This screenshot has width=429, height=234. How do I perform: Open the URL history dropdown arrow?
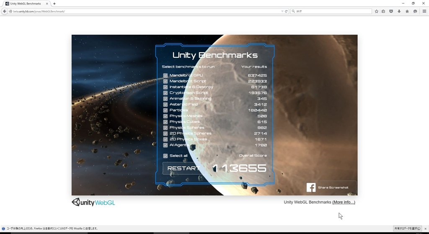coord(282,11)
